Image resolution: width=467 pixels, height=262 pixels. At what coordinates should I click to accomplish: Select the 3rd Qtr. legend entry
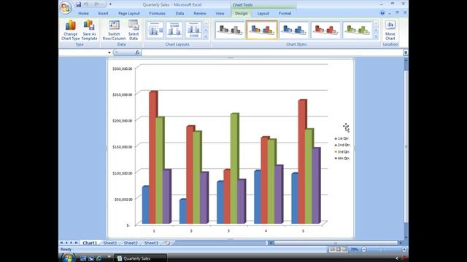tap(342, 152)
